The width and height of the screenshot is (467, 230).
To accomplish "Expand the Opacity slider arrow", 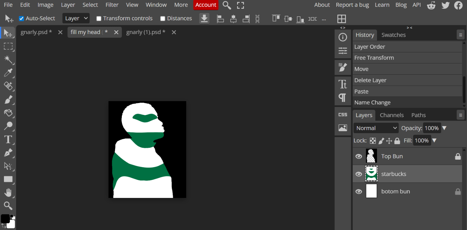I will pyautogui.click(x=444, y=128).
